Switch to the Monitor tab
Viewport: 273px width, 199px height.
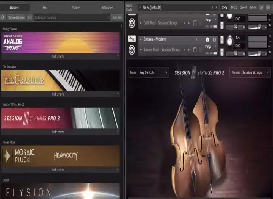pyautogui.click(x=76, y=8)
